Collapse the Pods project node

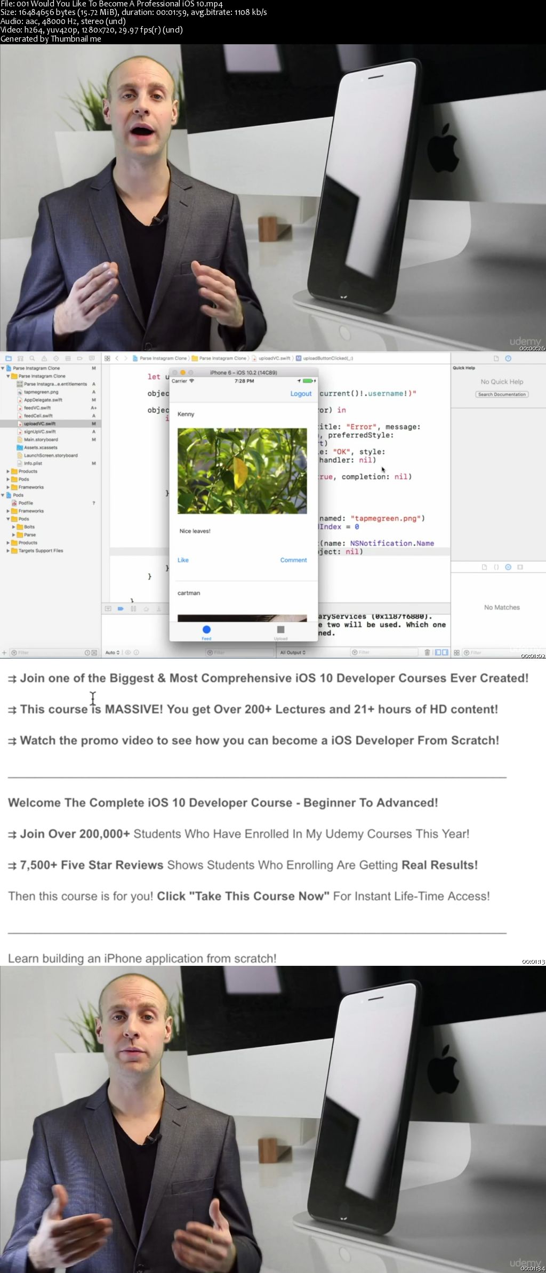[x=3, y=495]
